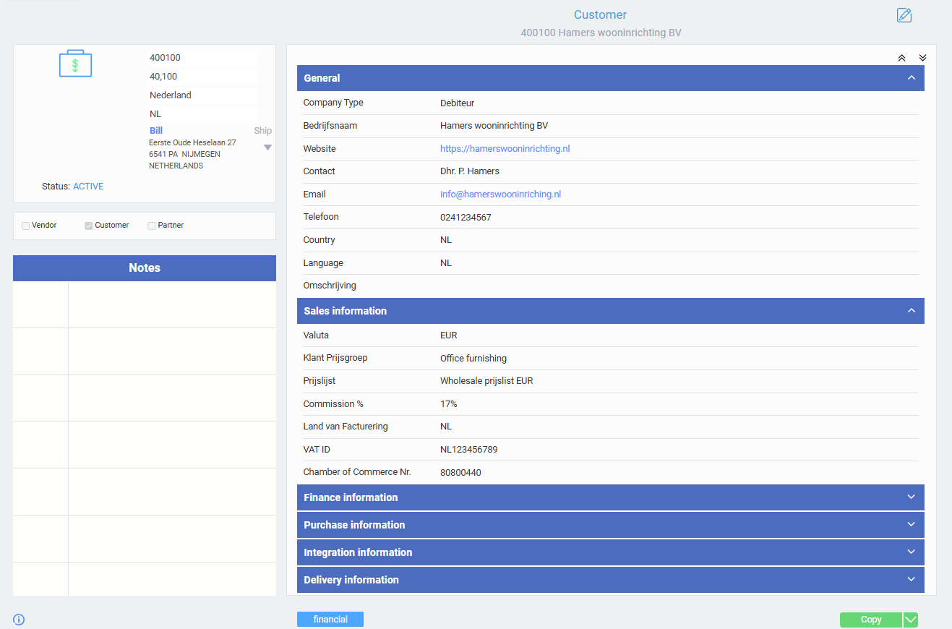Open the address dropdown triangle

pyautogui.click(x=267, y=147)
